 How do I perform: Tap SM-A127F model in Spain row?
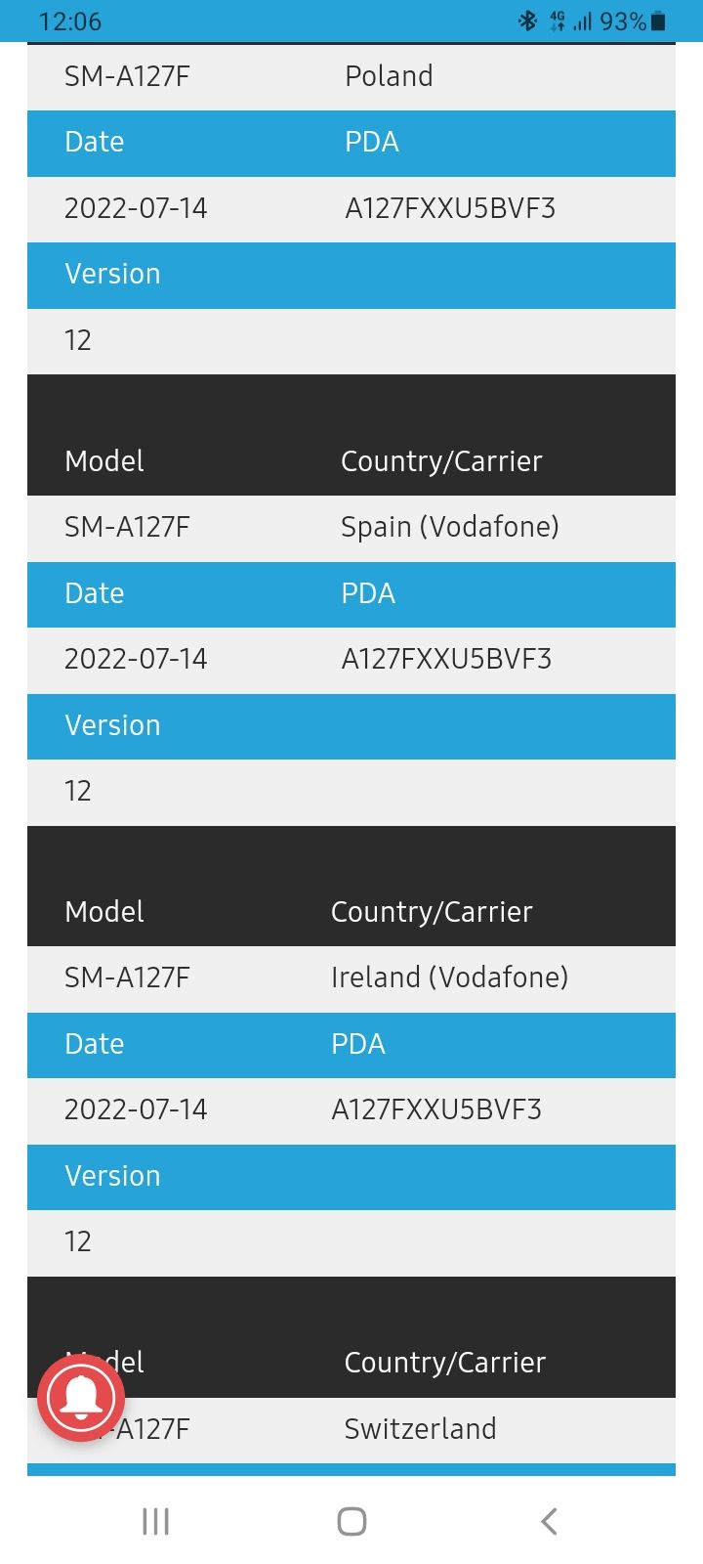[127, 527]
